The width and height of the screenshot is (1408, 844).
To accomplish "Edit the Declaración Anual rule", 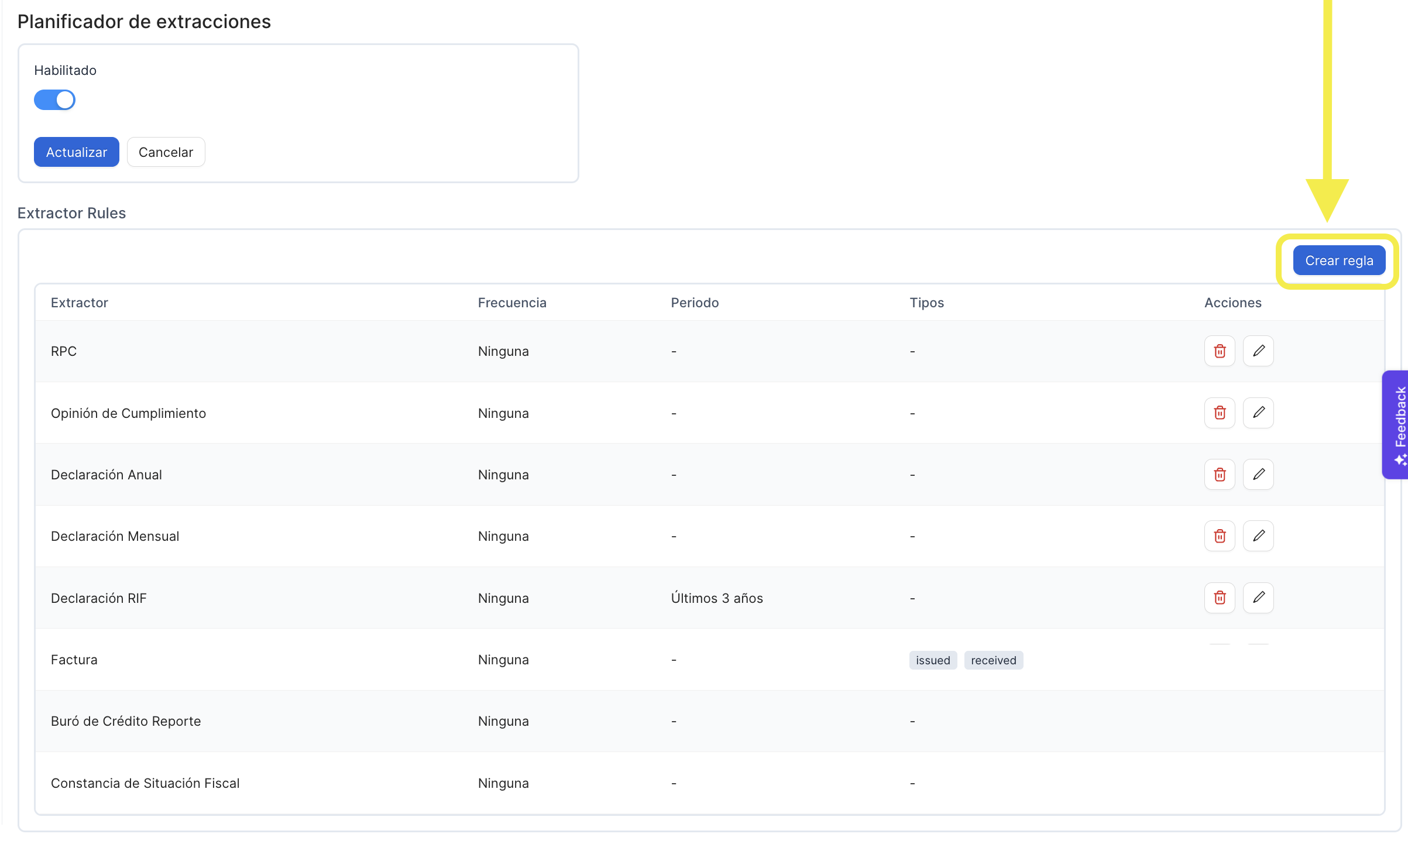I will pos(1258,475).
